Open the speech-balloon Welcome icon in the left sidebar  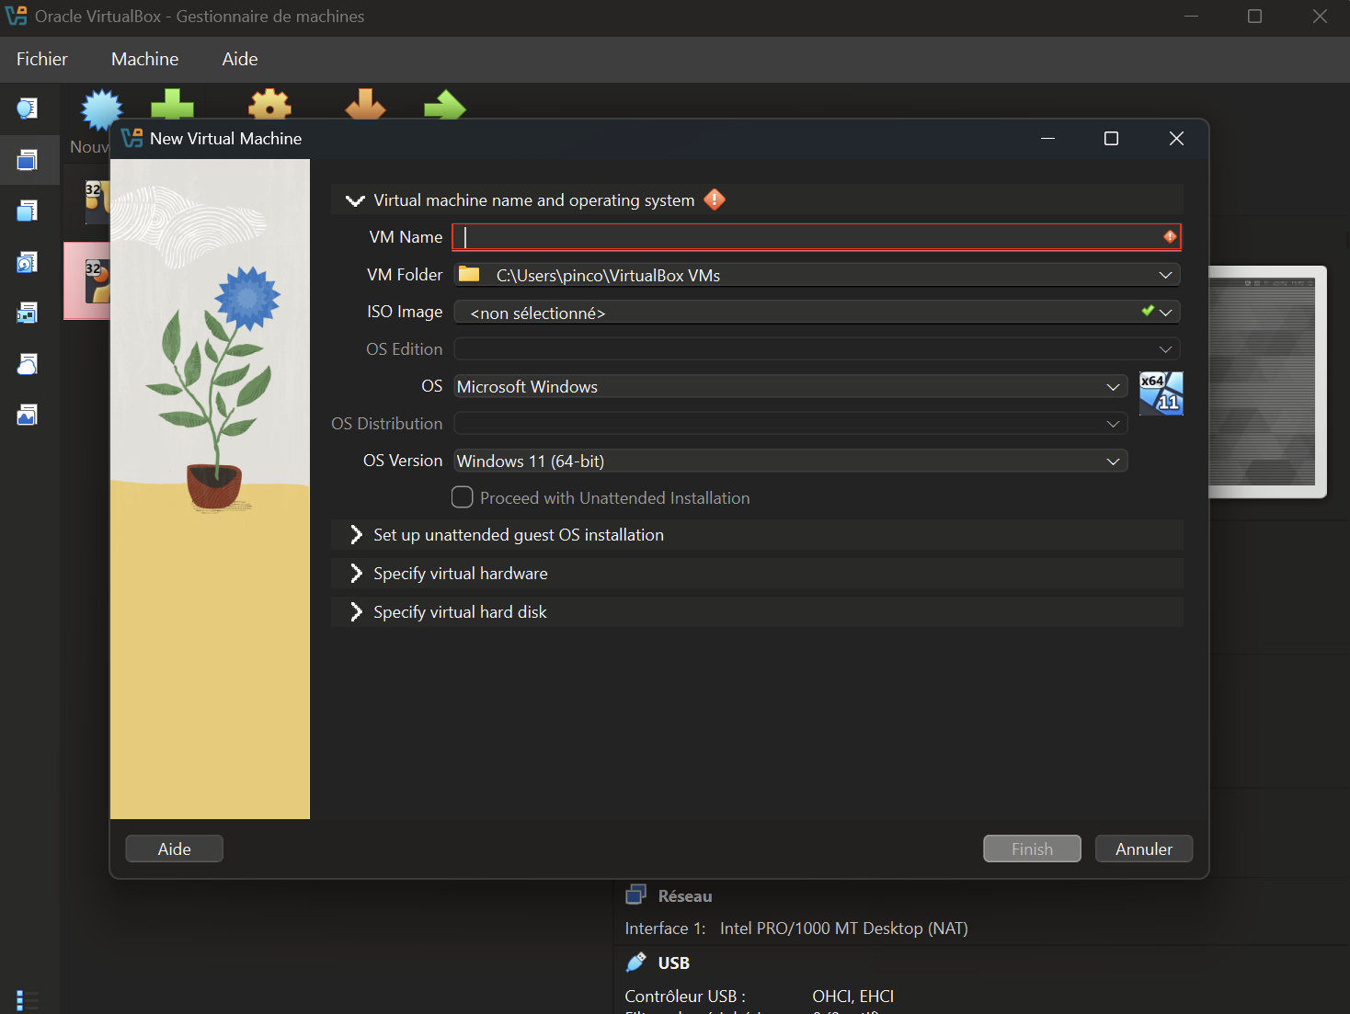[x=28, y=108]
